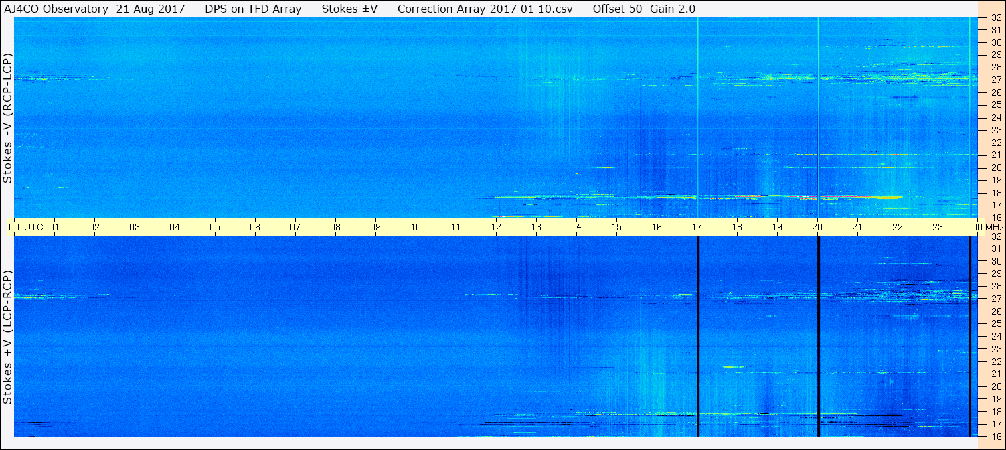1006x450 pixels.
Task: Select the 03 hour tick label
Action: click(135, 228)
